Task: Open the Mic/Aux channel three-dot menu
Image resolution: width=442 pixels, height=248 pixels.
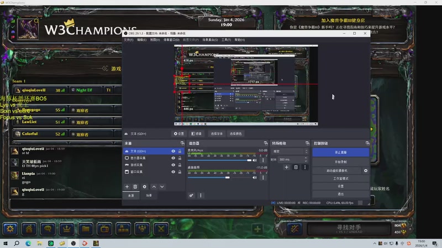Action: [263, 160]
